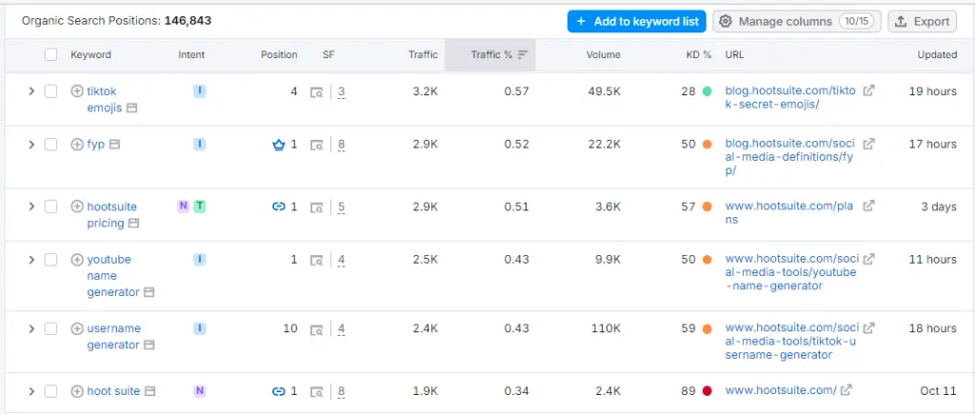Image resolution: width=975 pixels, height=414 pixels.
Task: Click the Add to keyword list button
Action: coord(636,21)
